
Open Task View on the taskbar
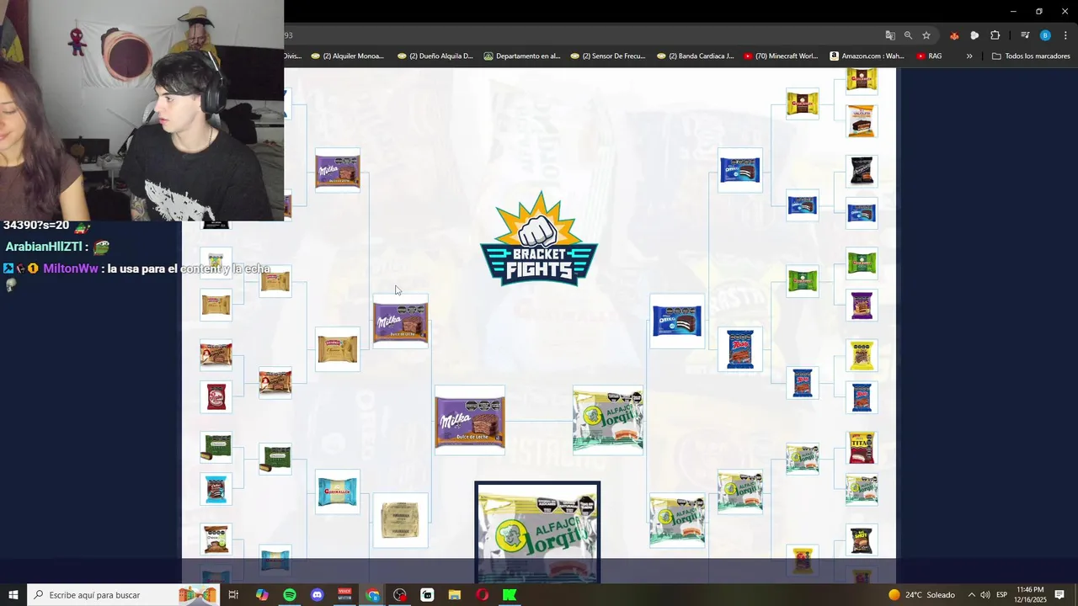(x=233, y=595)
